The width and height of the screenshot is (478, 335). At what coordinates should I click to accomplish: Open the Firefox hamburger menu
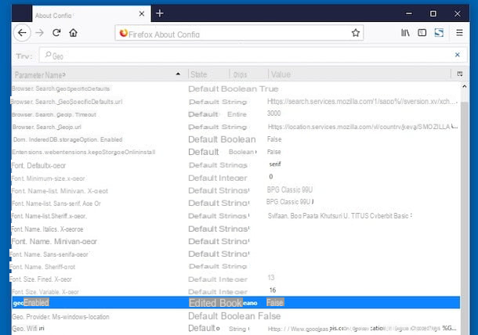[459, 33]
